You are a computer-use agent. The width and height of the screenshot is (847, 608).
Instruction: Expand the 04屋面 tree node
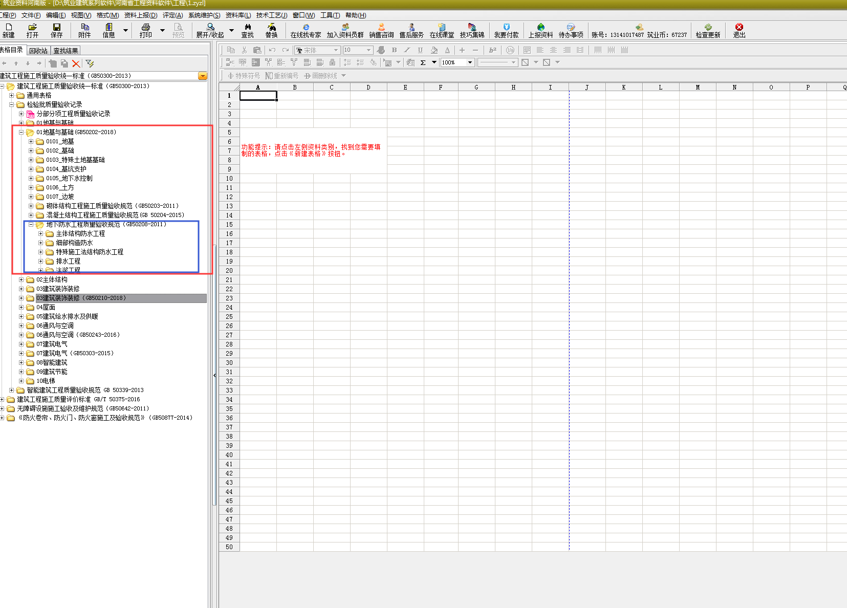[21, 307]
